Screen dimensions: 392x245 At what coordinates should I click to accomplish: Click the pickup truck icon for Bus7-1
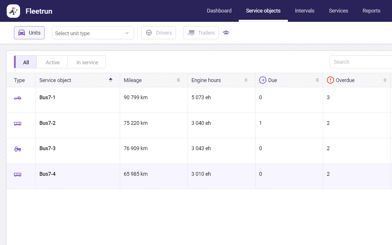[17, 98]
